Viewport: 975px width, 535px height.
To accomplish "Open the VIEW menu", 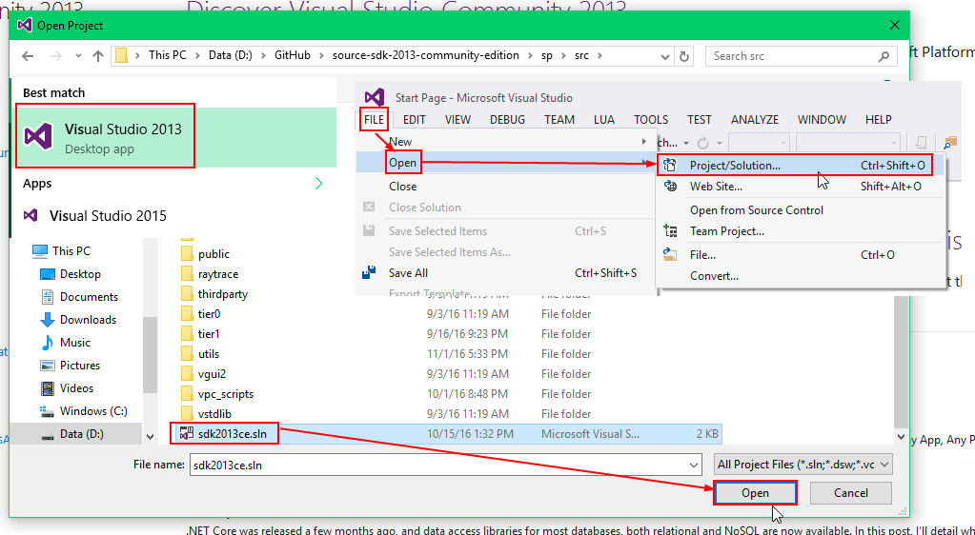I will [x=457, y=119].
